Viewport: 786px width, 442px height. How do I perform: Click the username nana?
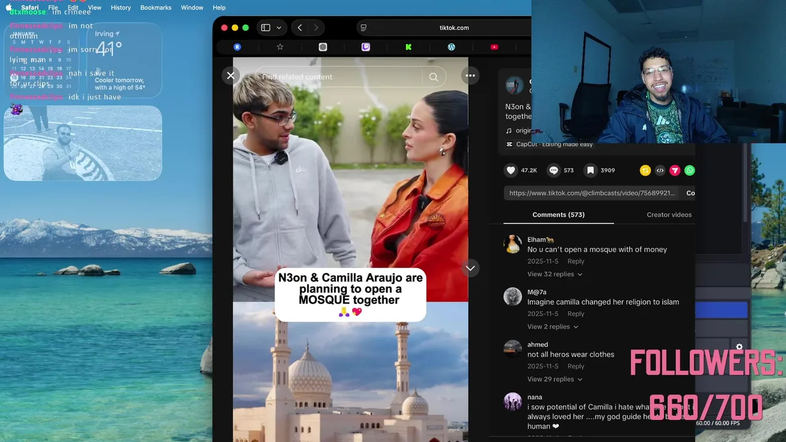coord(534,397)
